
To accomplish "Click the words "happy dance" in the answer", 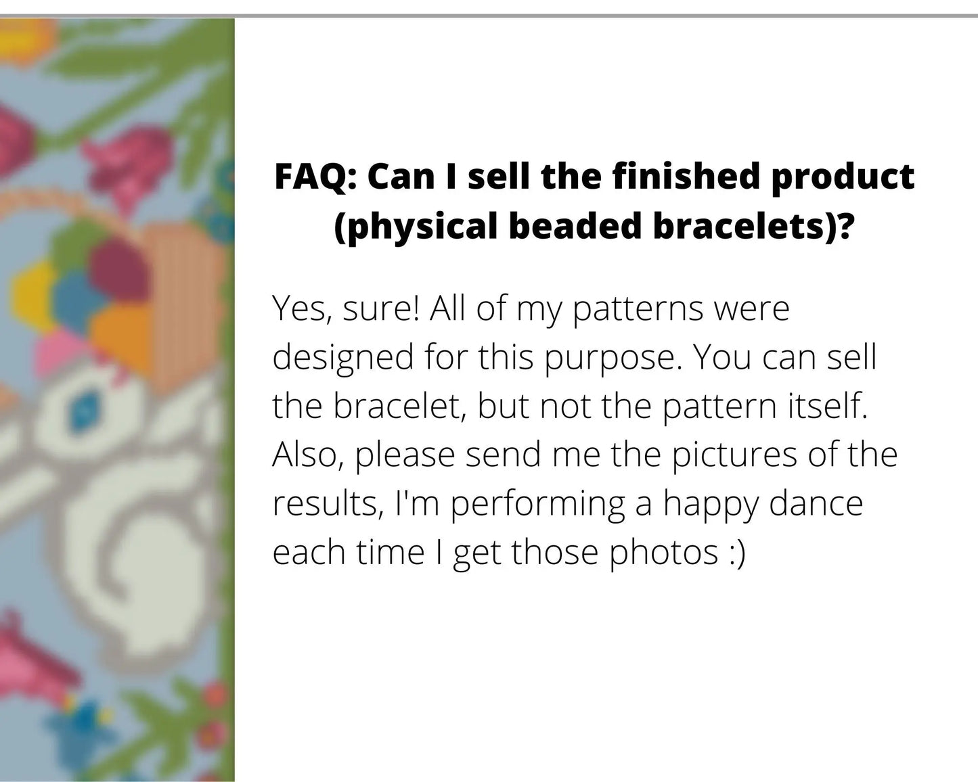I will [x=762, y=503].
